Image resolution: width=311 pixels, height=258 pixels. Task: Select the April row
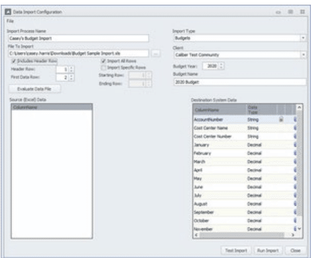[x=245, y=170]
